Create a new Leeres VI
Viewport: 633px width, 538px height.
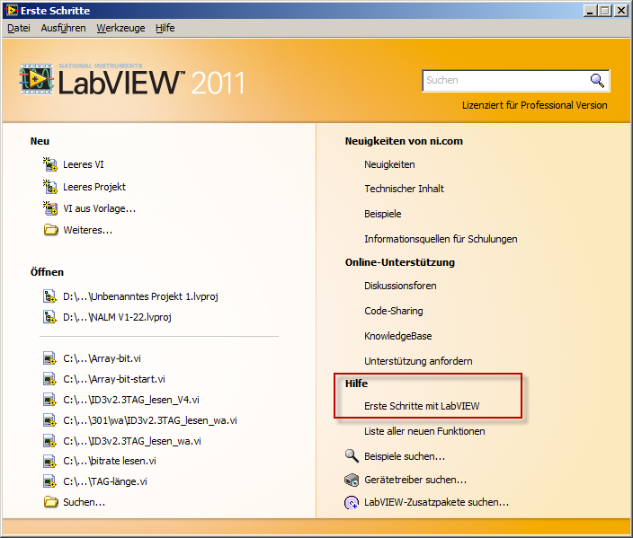point(83,164)
